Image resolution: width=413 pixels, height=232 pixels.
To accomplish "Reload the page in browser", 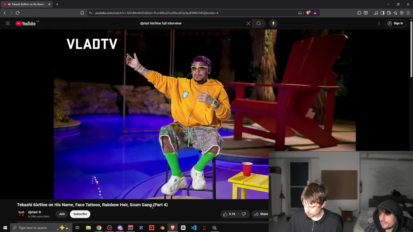I will [x=18, y=13].
